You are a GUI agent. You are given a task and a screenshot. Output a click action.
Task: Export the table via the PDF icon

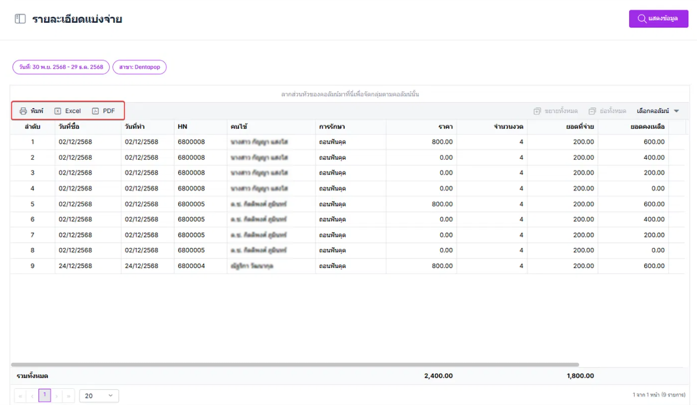pos(95,111)
